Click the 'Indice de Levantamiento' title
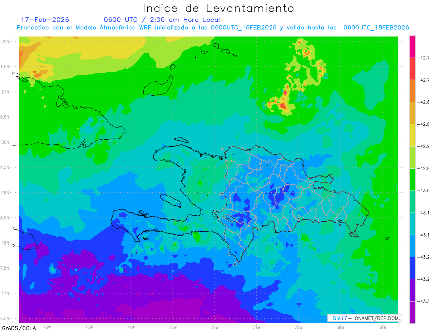The image size is (429, 332). click(218, 8)
